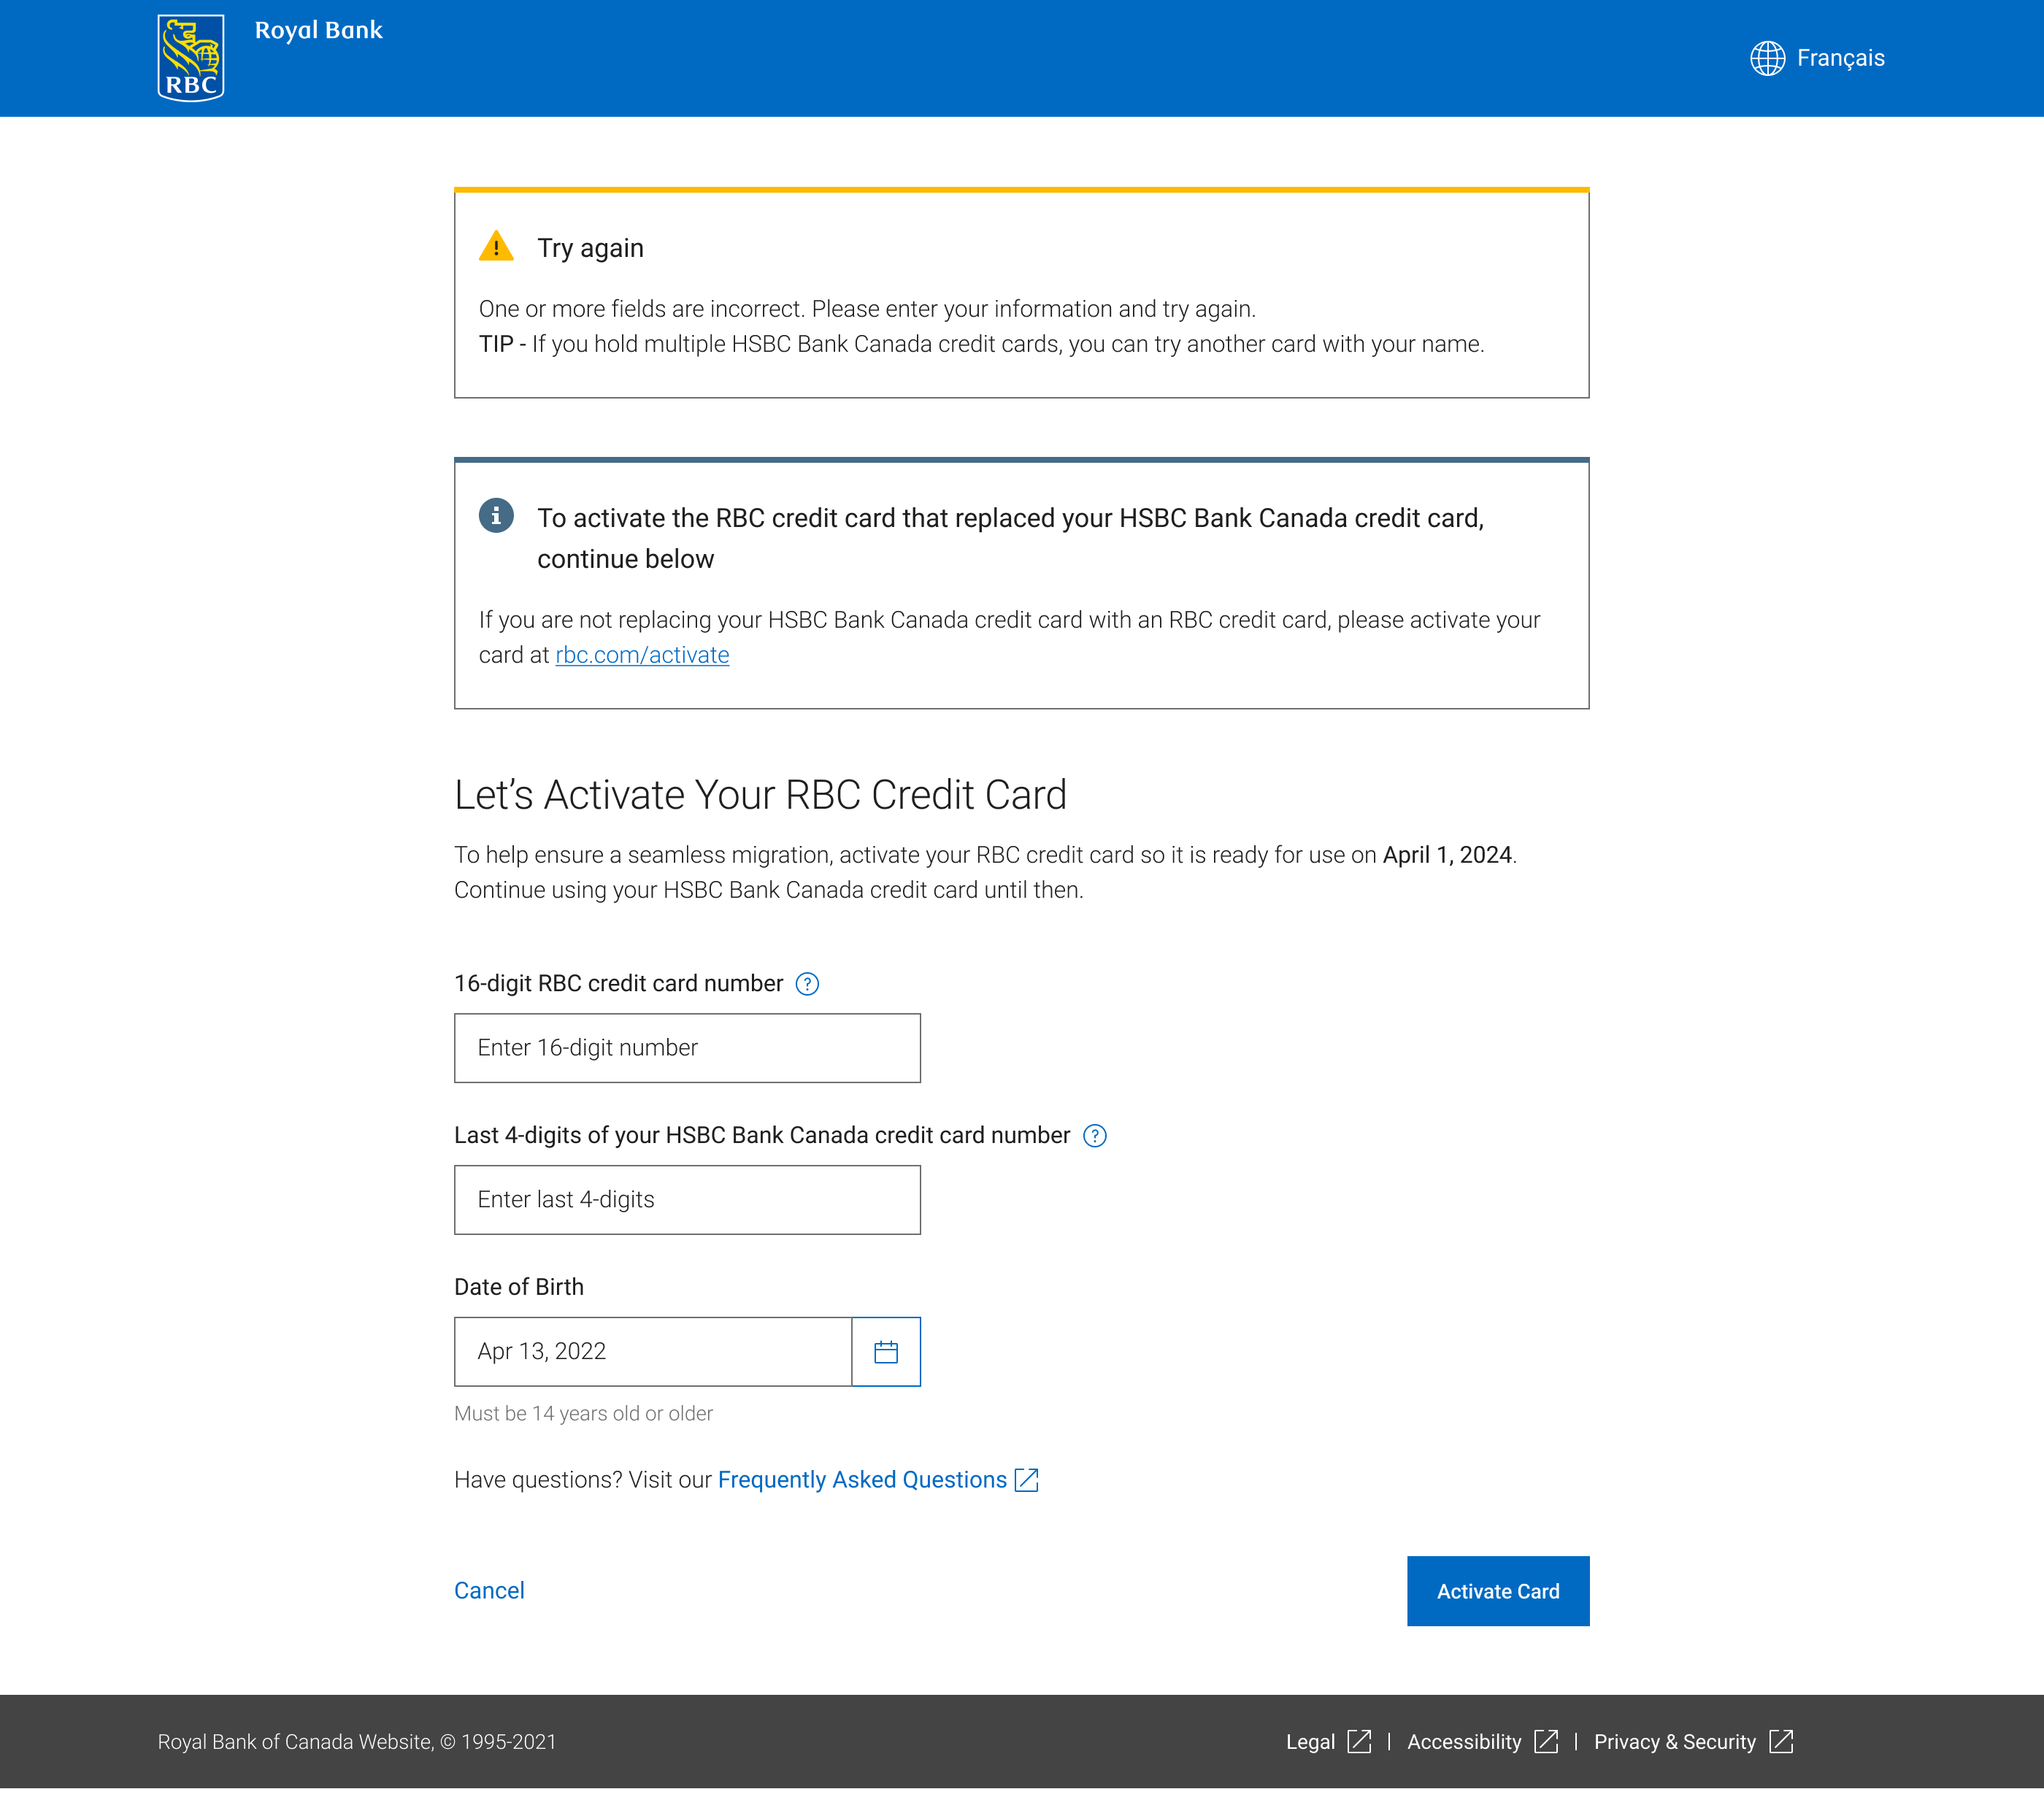This screenshot has width=2044, height=1816.
Task: Switch language to Français
Action: point(1840,58)
